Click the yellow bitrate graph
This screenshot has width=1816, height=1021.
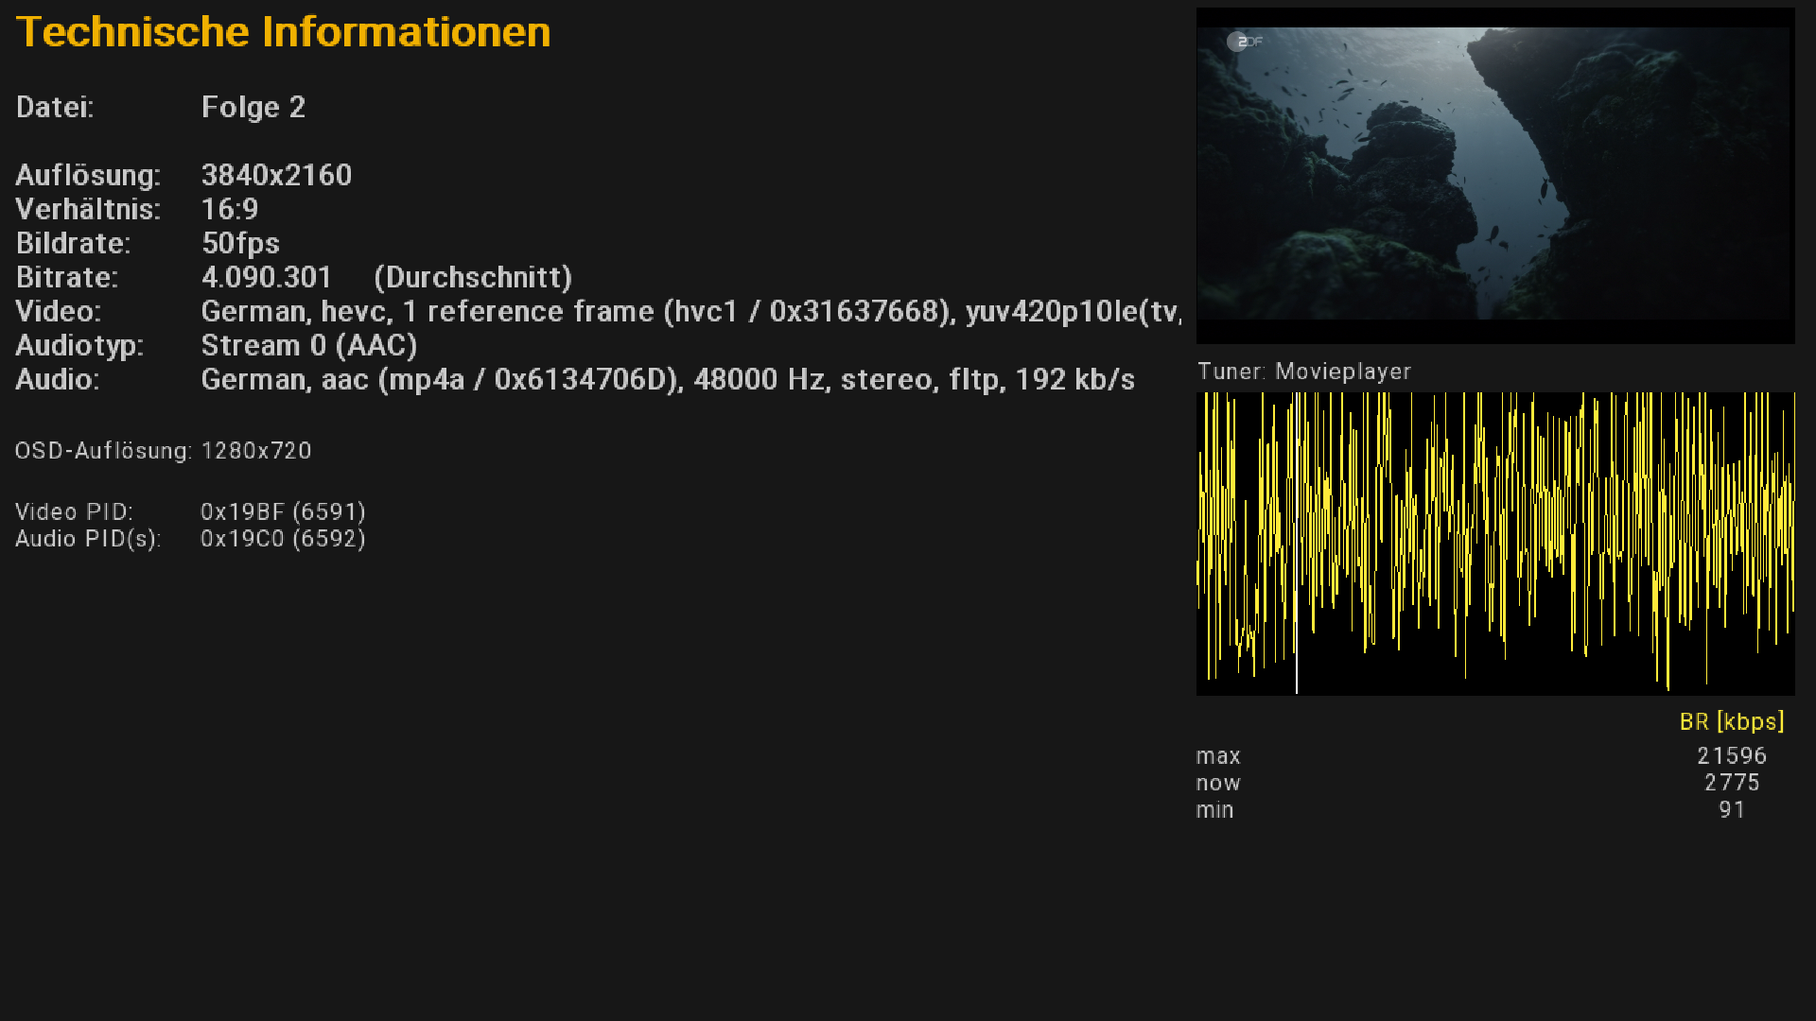click(1494, 544)
